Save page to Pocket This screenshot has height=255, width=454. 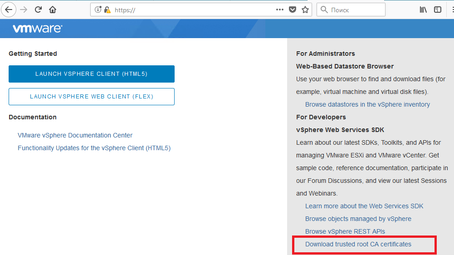293,10
